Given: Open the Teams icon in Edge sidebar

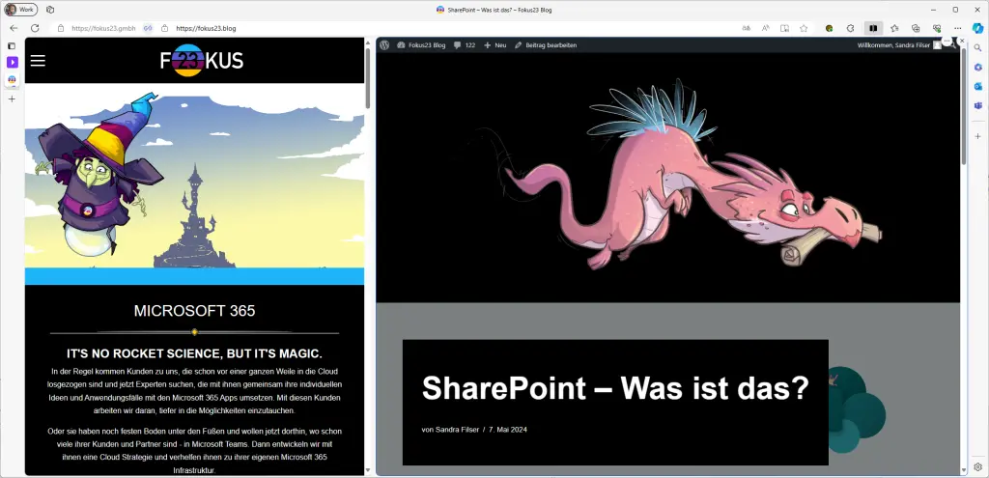Looking at the screenshot, I should pyautogui.click(x=977, y=104).
